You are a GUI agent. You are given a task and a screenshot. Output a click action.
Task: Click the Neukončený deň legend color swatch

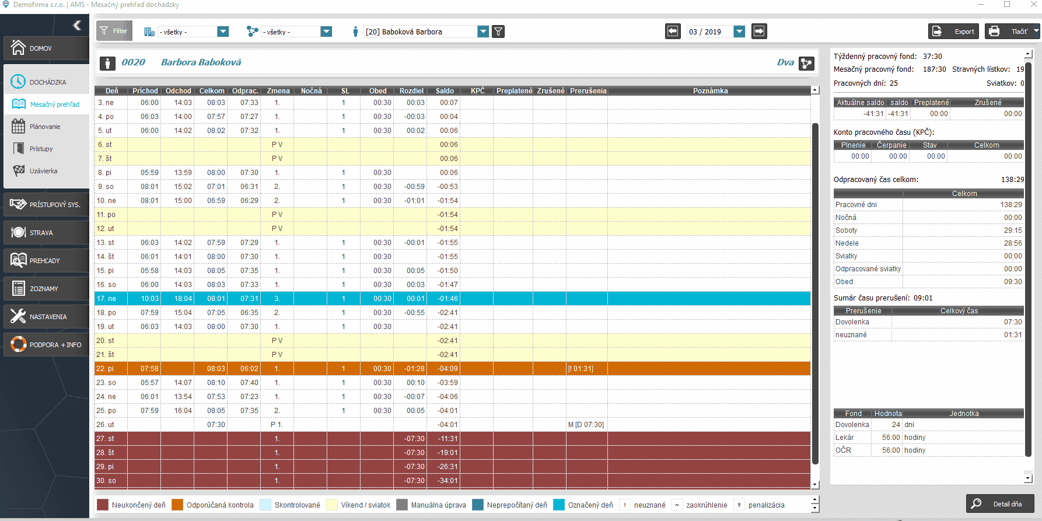point(103,505)
